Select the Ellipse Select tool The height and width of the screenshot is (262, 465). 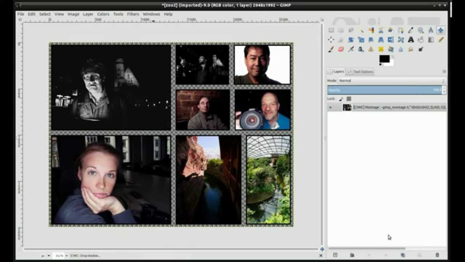pos(341,30)
